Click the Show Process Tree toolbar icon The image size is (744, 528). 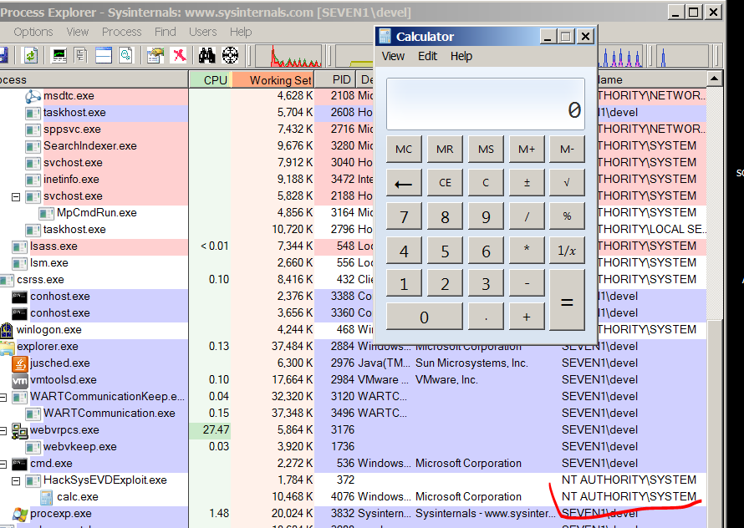point(81,56)
